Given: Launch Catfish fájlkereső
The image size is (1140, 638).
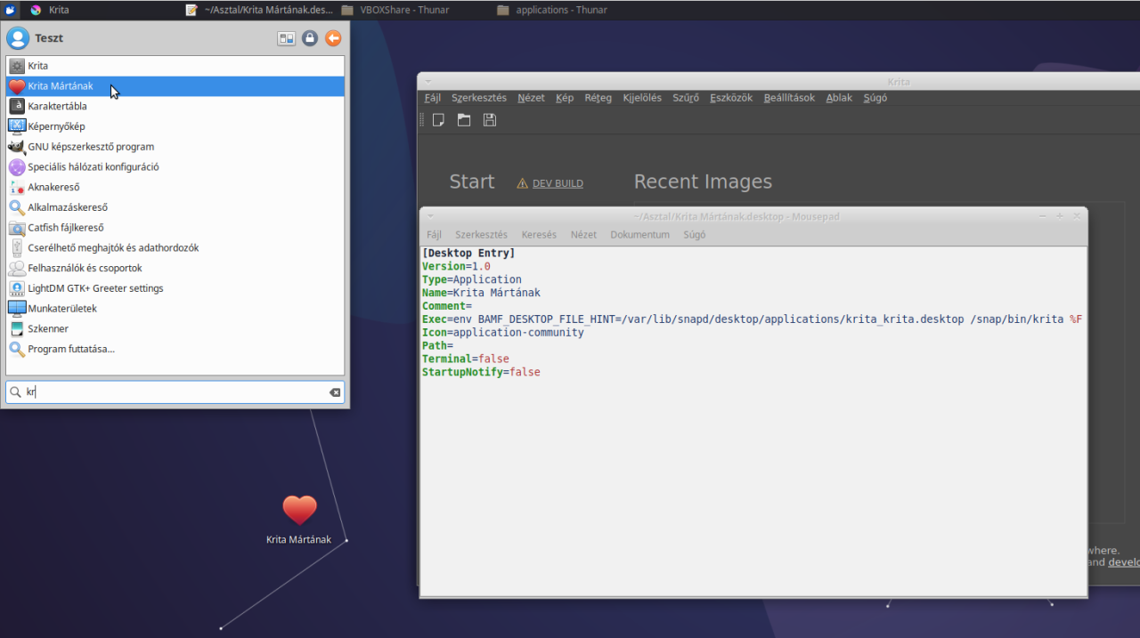Looking at the screenshot, I should [x=175, y=228].
